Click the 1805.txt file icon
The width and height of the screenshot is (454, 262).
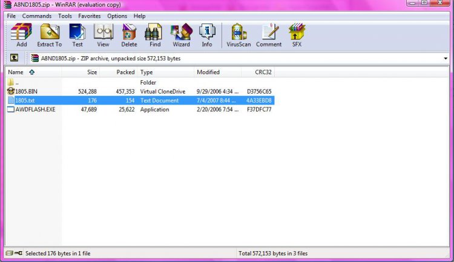pos(11,100)
